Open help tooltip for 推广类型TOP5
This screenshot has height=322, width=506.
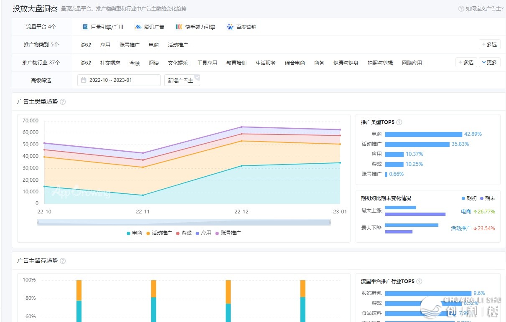pos(399,122)
